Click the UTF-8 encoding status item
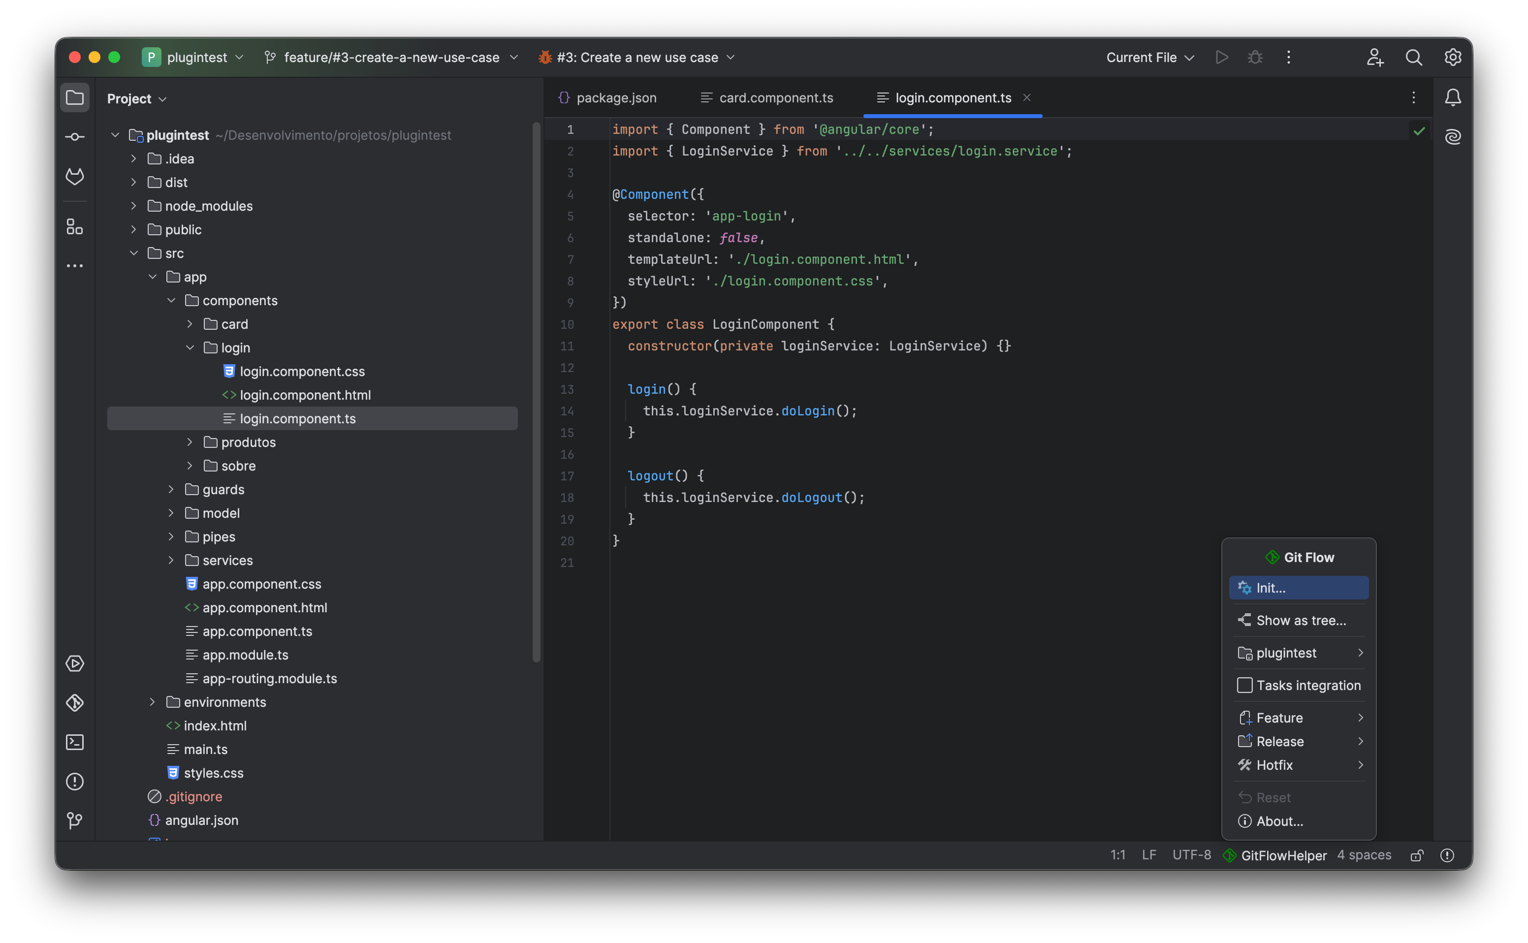This screenshot has height=943, width=1528. 1191,855
